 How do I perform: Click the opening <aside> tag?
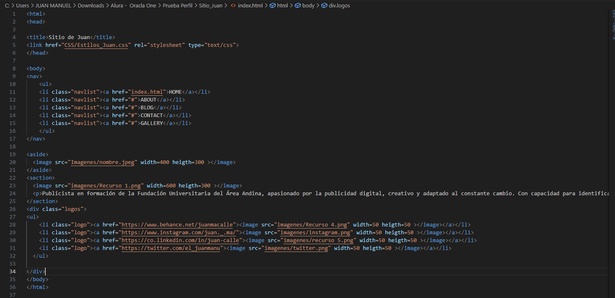(38, 154)
